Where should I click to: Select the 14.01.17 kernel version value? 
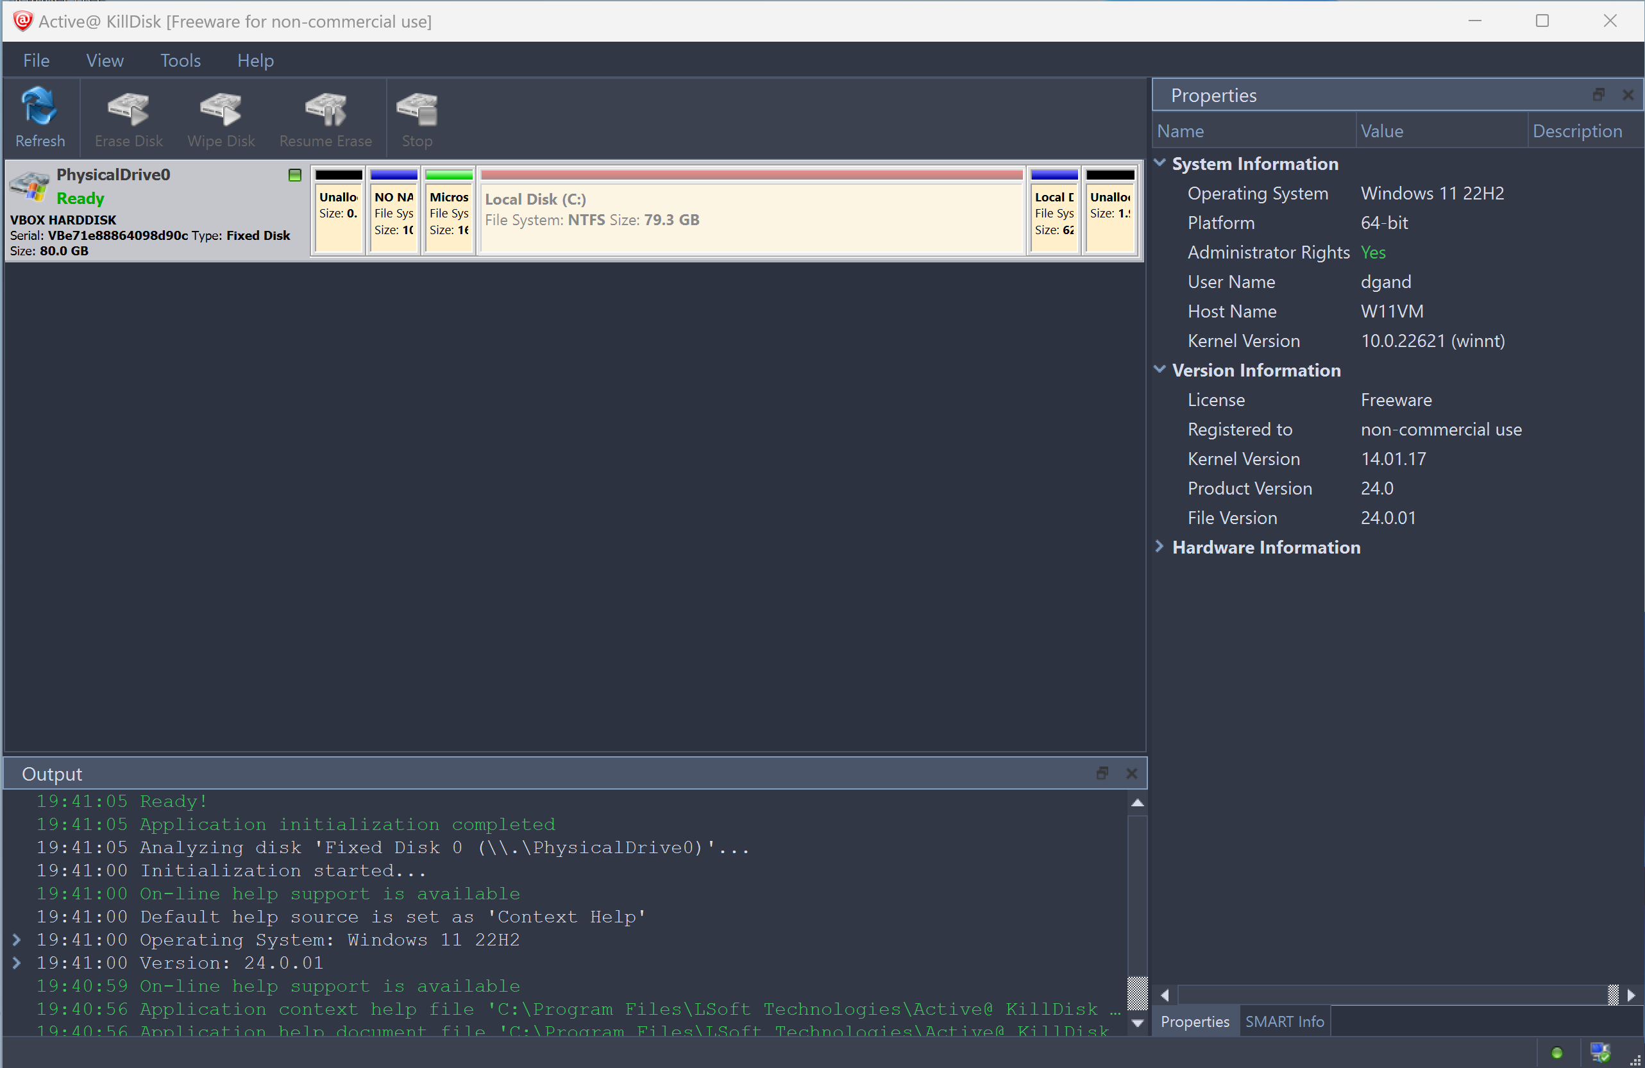point(1394,459)
